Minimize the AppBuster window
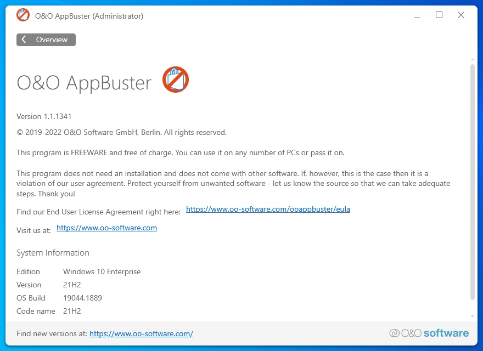 pyautogui.click(x=417, y=15)
